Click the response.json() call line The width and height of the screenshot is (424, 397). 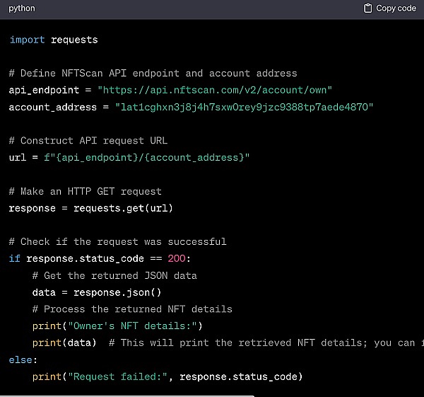(x=97, y=292)
